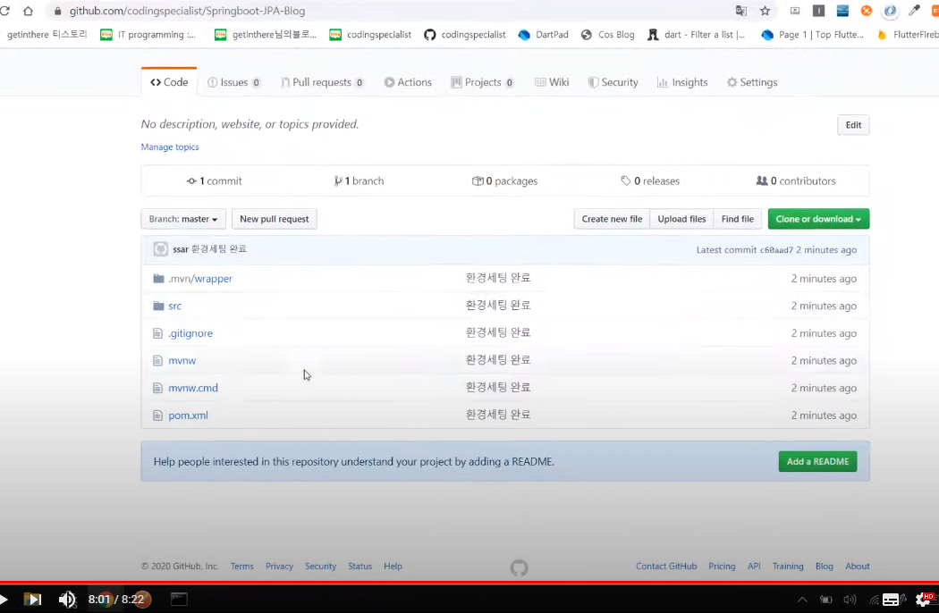Open the Help footer link
Viewport: 939px width, 613px height.
393,567
